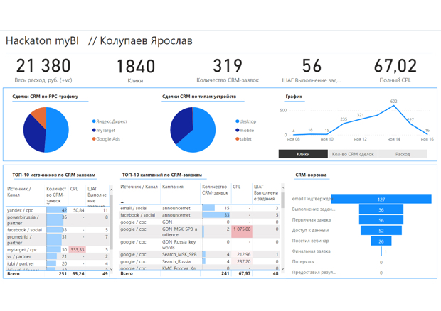The width and height of the screenshot is (441, 311).
Task: Select the Клики chart button
Action: (x=303, y=154)
